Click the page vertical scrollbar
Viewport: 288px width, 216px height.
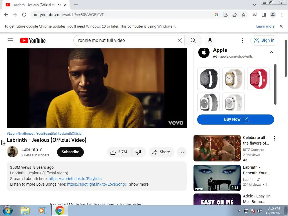point(286,58)
